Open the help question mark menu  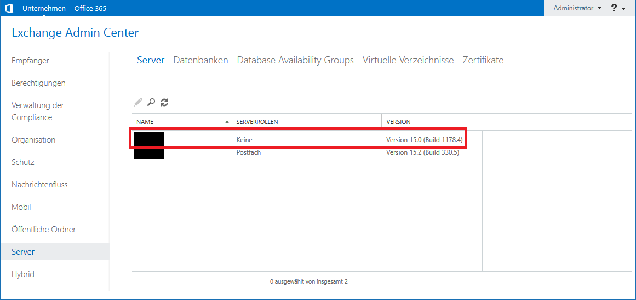point(618,8)
